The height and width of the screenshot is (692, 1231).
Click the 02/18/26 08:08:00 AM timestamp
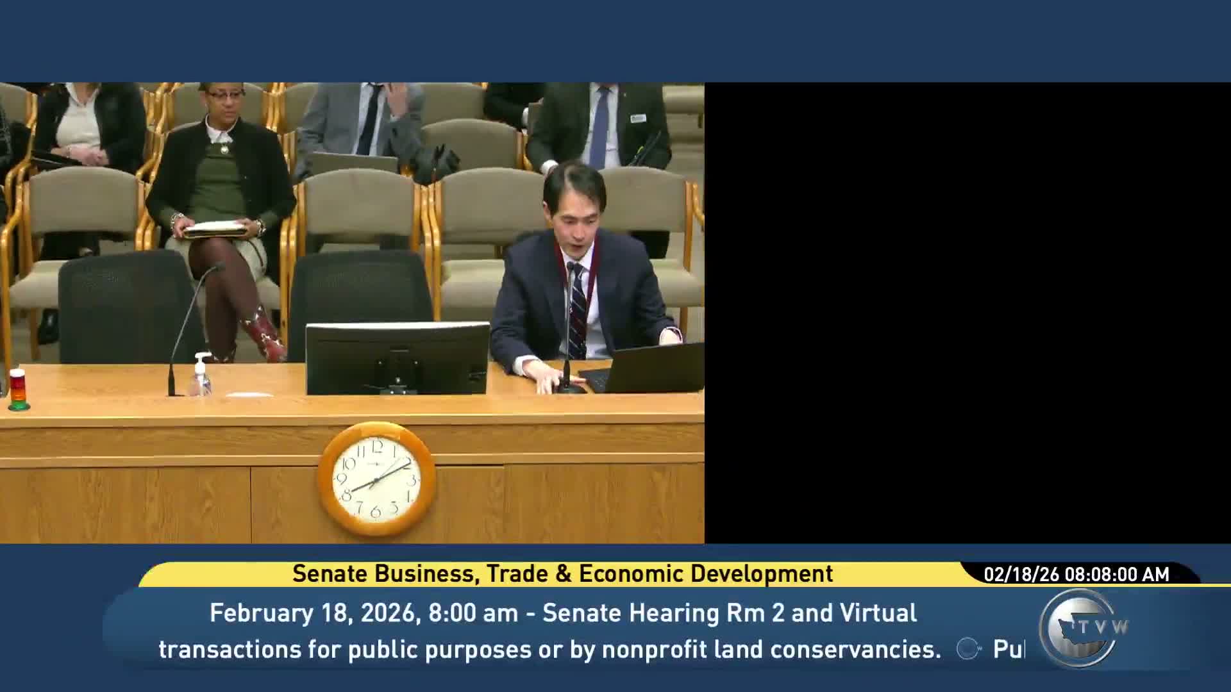[x=1076, y=574]
